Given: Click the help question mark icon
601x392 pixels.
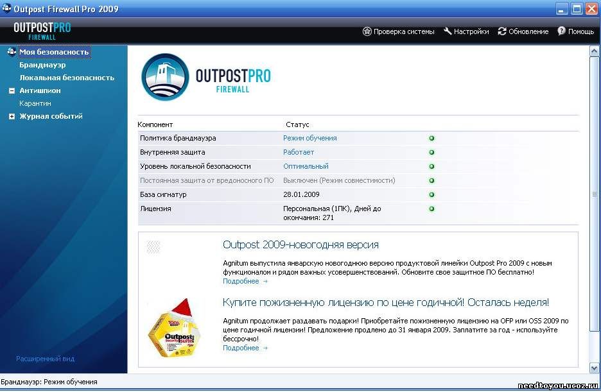Looking at the screenshot, I should tap(562, 31).
